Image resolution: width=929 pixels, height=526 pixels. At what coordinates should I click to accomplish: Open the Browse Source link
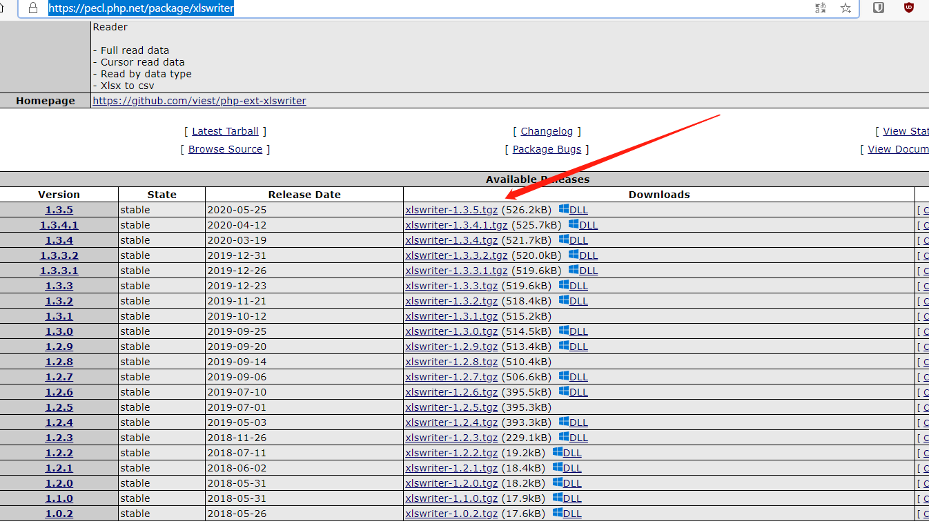pos(225,149)
